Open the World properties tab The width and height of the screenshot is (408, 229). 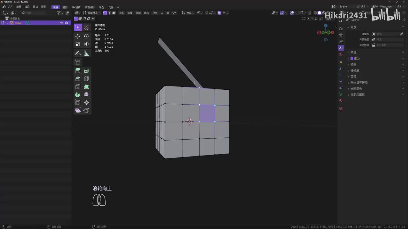pos(341,54)
